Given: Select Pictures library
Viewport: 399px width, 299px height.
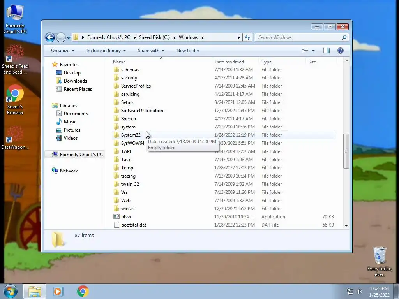Looking at the screenshot, I should click(x=68, y=130).
